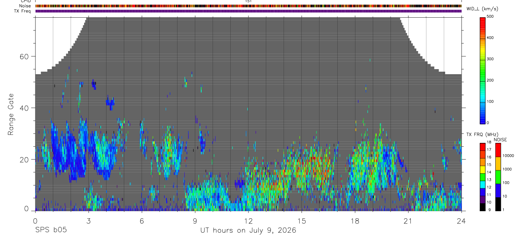Click the red 18 MHz TX frequency swatch
Screen dimensions: 519x239
pyautogui.click(x=483, y=146)
